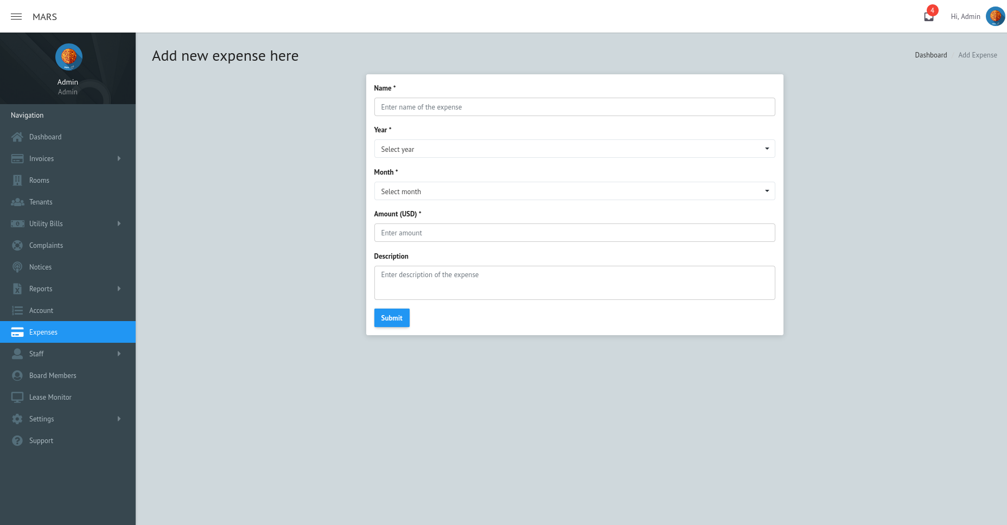1007x525 pixels.
Task: Click the expense name input field
Action: tap(575, 107)
